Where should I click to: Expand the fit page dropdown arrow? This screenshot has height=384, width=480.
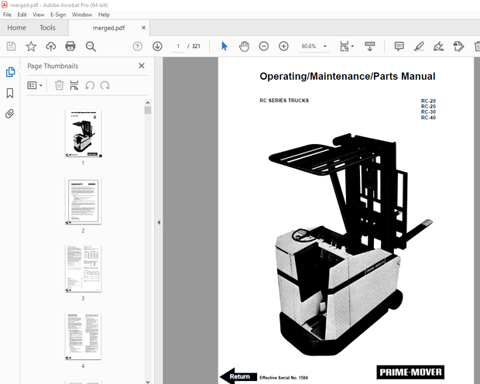click(x=353, y=46)
